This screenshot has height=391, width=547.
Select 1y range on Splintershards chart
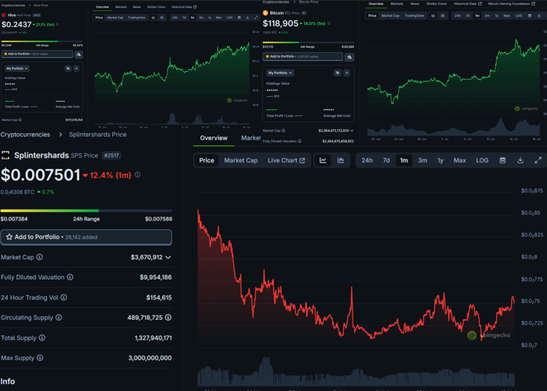[440, 160]
